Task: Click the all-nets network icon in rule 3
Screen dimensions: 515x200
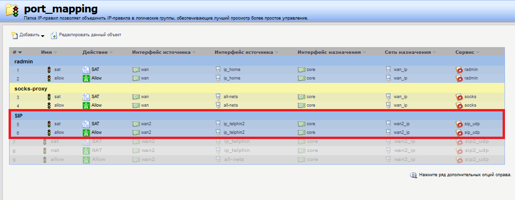Action: point(218,97)
